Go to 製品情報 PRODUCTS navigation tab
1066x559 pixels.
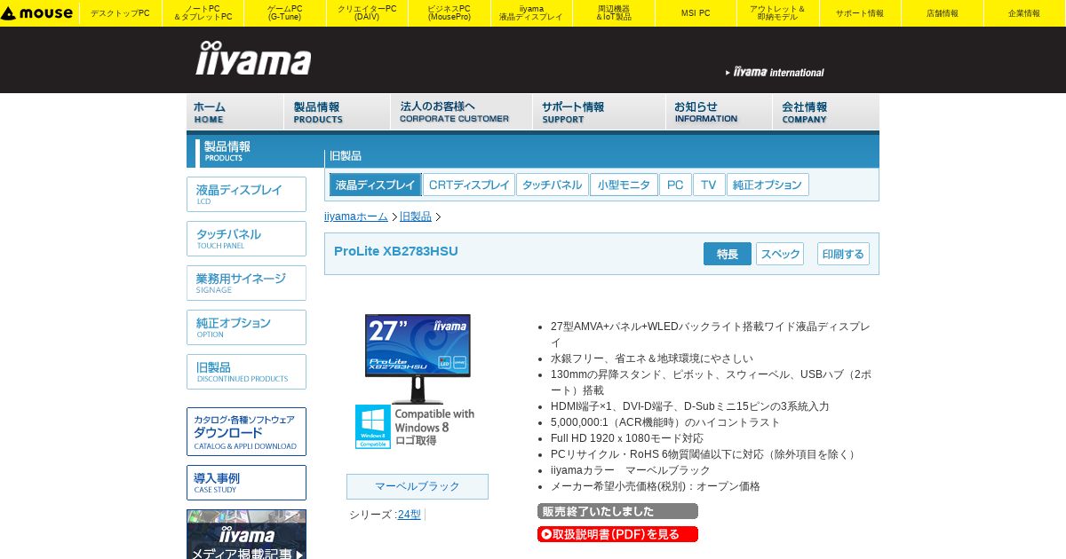click(338, 112)
